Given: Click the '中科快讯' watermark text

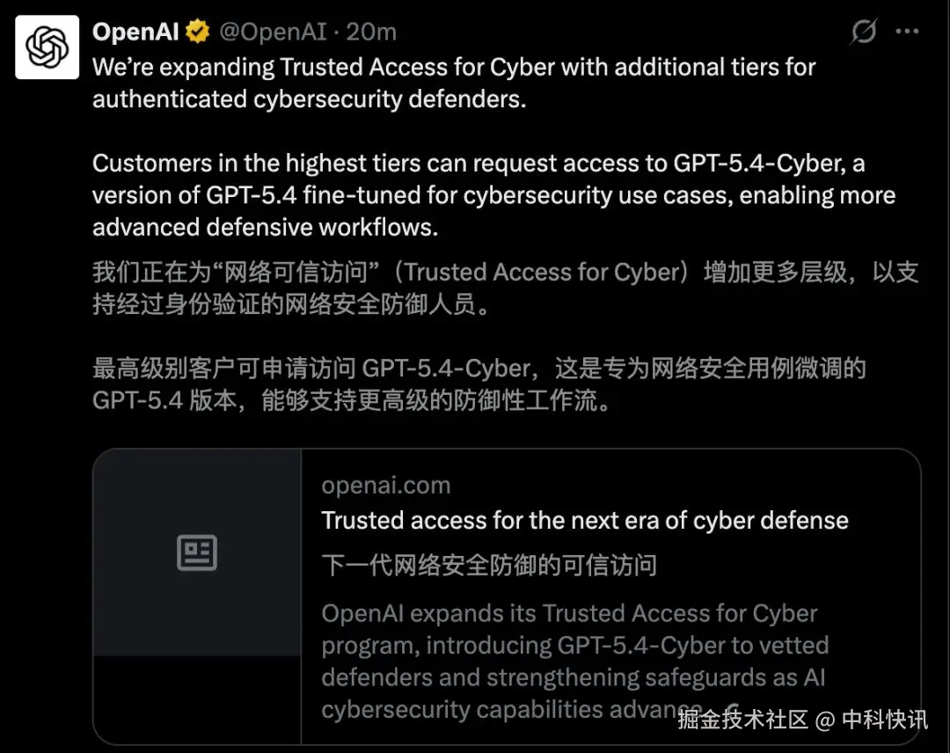Looking at the screenshot, I should coord(884,720).
